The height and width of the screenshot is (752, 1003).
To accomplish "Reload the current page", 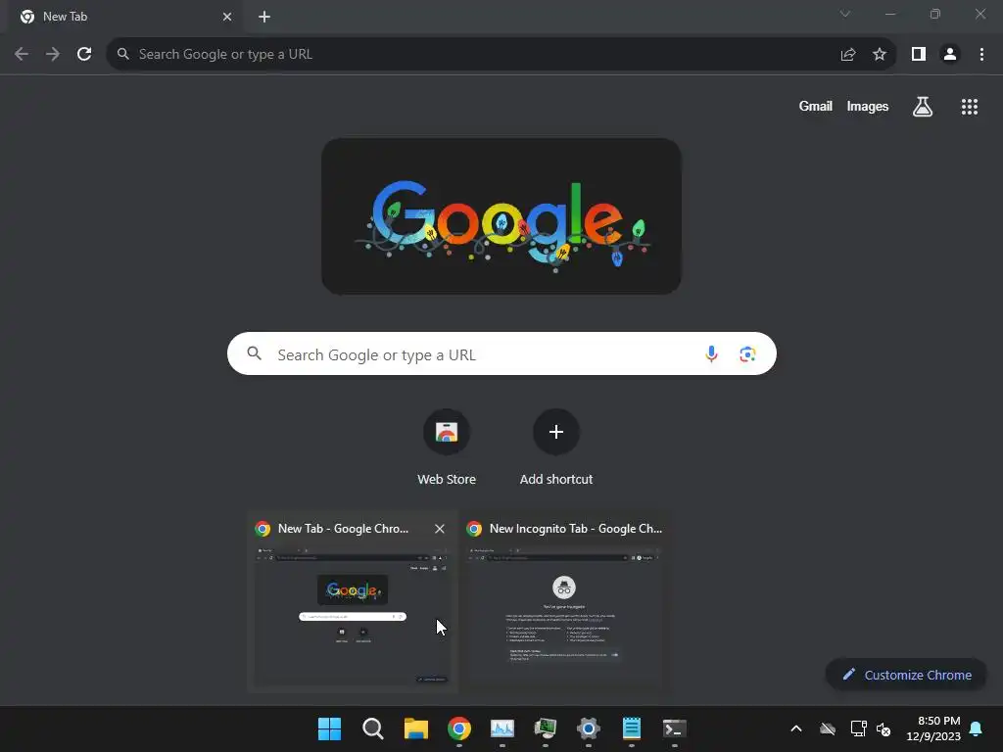I will [x=84, y=55].
